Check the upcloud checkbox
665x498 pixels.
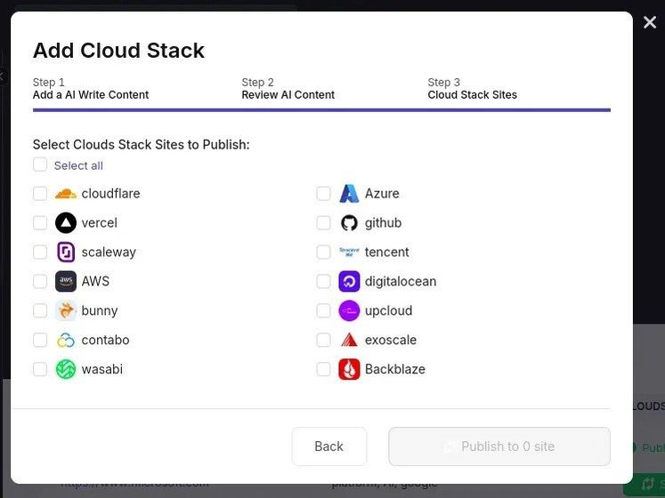pyautogui.click(x=323, y=311)
